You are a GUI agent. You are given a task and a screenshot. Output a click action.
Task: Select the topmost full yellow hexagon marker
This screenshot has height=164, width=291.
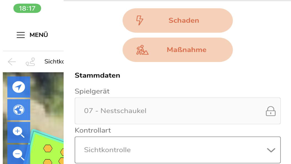coord(48,148)
